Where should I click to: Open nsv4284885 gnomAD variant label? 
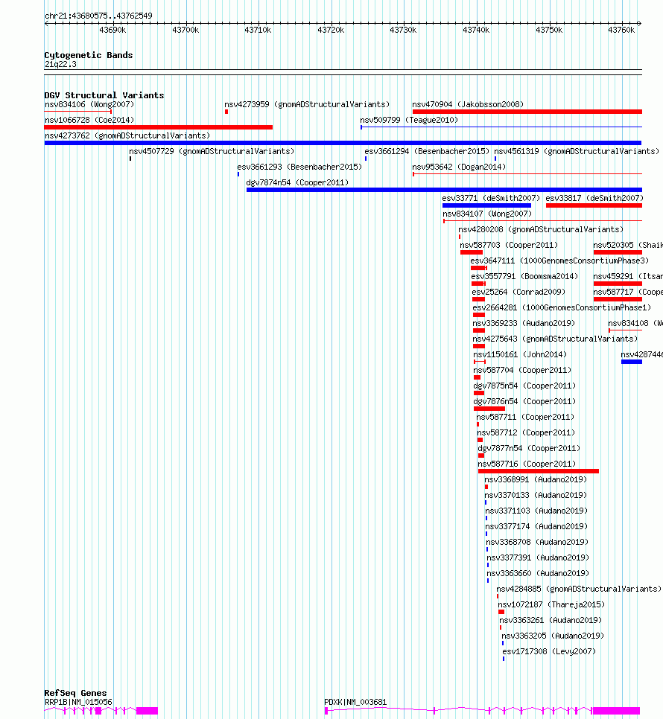click(x=579, y=588)
